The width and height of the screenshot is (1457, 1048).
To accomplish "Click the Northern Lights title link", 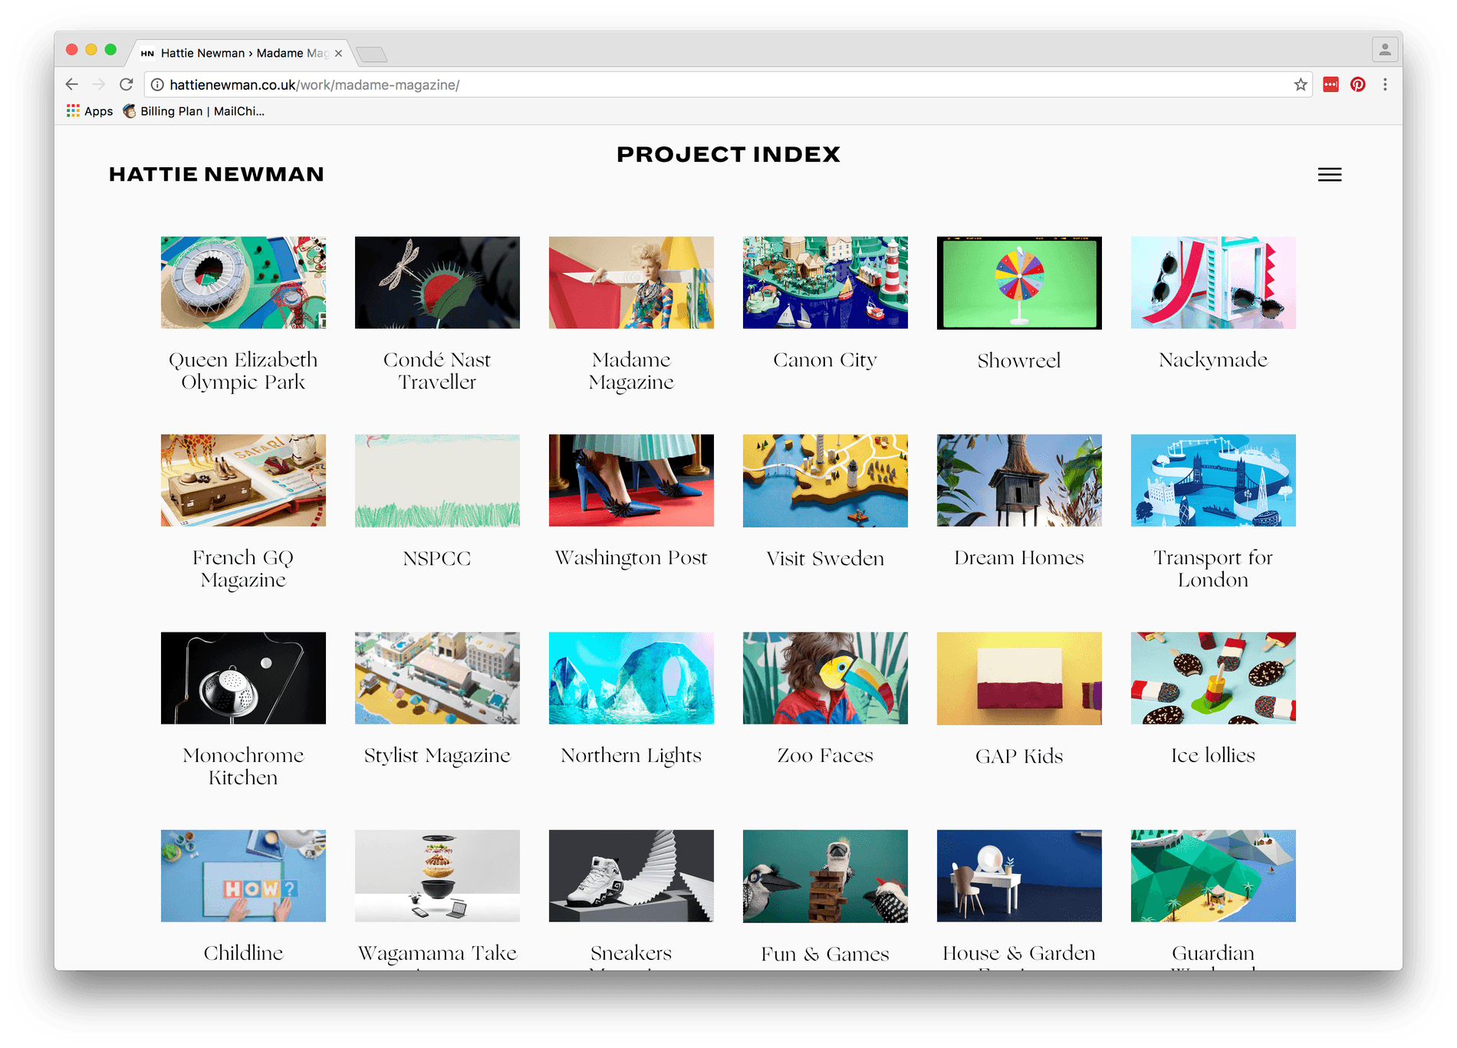I will (631, 756).
